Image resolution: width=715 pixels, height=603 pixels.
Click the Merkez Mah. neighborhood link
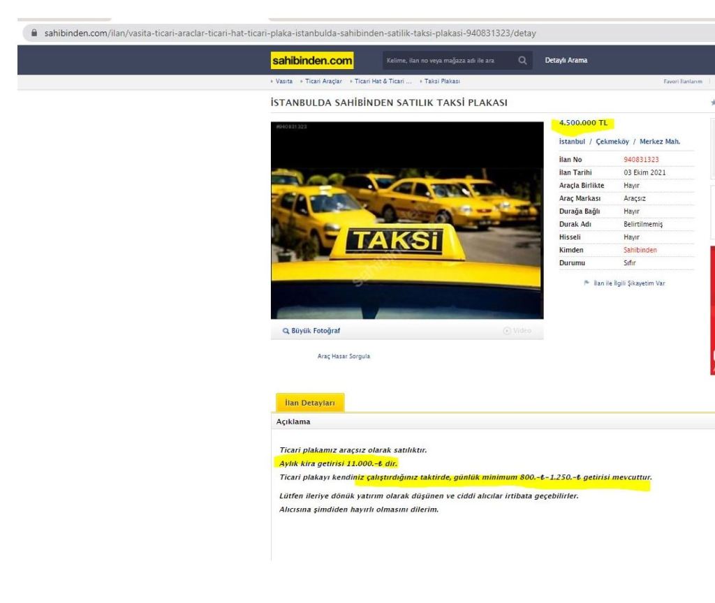point(659,142)
